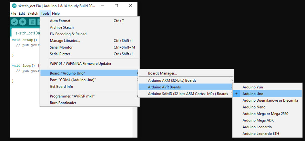Click the Arduino logo in title bar

(x=14, y=6)
